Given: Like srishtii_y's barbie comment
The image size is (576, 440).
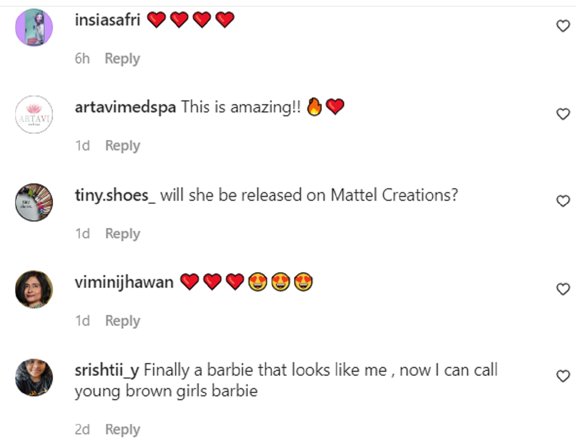Looking at the screenshot, I should [563, 376].
